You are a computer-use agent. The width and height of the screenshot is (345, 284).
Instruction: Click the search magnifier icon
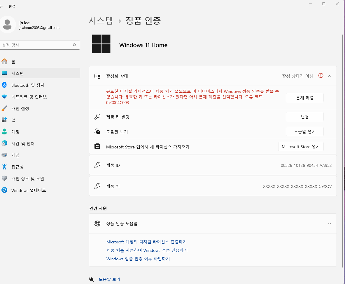(75, 45)
